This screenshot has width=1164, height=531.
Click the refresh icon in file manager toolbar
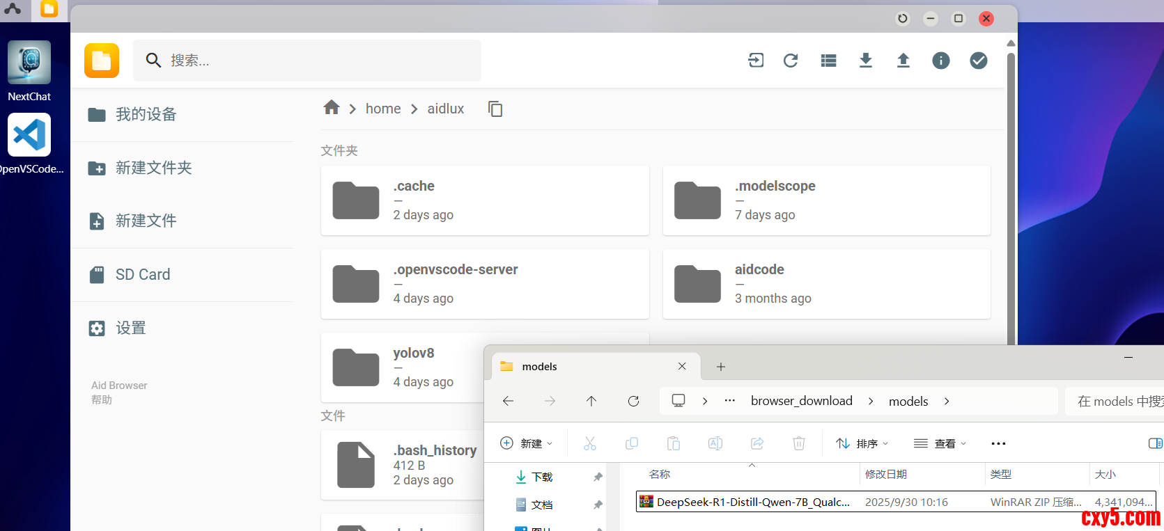(x=791, y=61)
